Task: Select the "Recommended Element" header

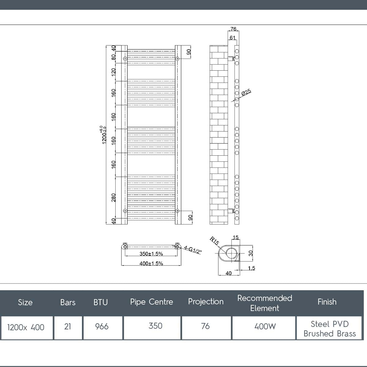Action: 265,303
